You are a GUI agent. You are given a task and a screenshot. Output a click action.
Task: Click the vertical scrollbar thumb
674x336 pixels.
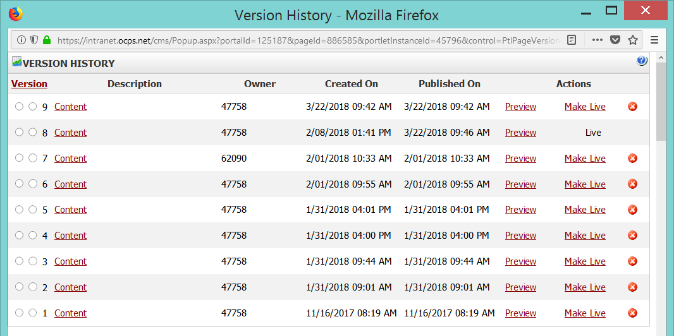tap(661, 101)
